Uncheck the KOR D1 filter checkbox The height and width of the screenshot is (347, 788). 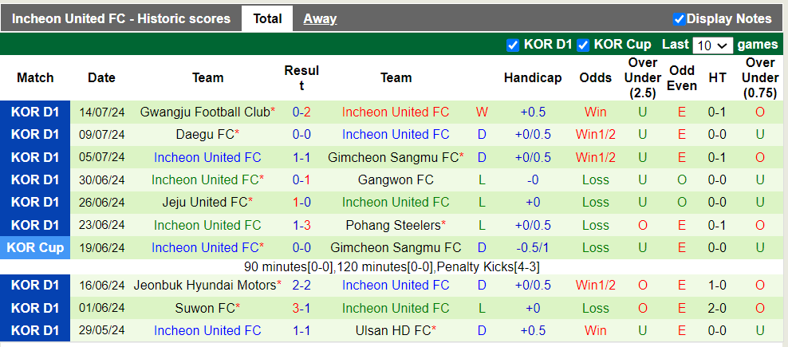click(513, 45)
